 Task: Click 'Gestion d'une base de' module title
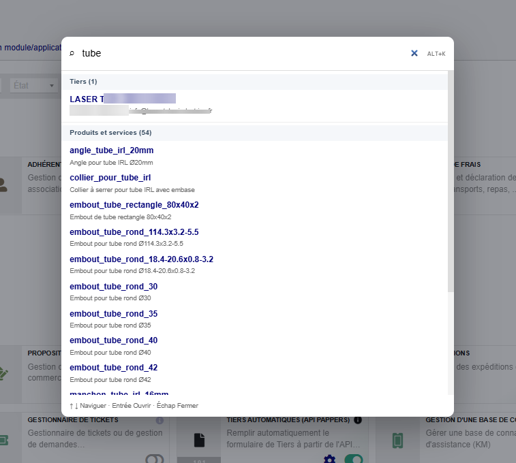click(470, 420)
